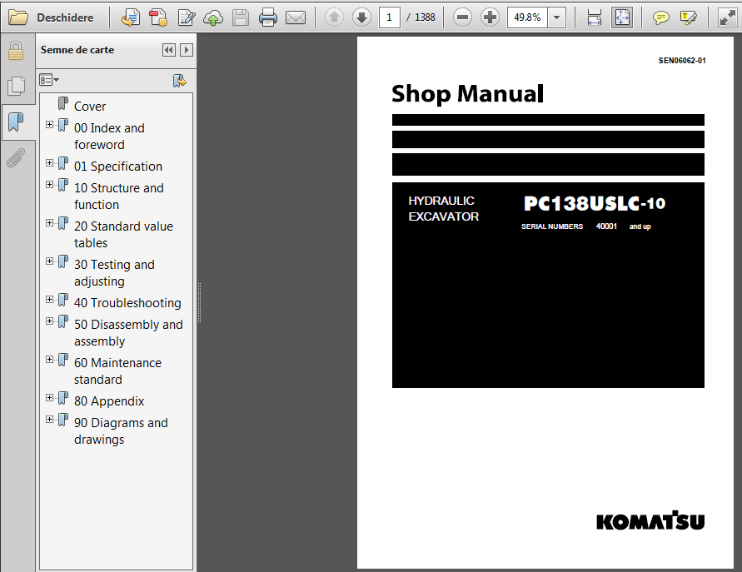
Task: Click the save floppy disk icon
Action: tap(241, 17)
